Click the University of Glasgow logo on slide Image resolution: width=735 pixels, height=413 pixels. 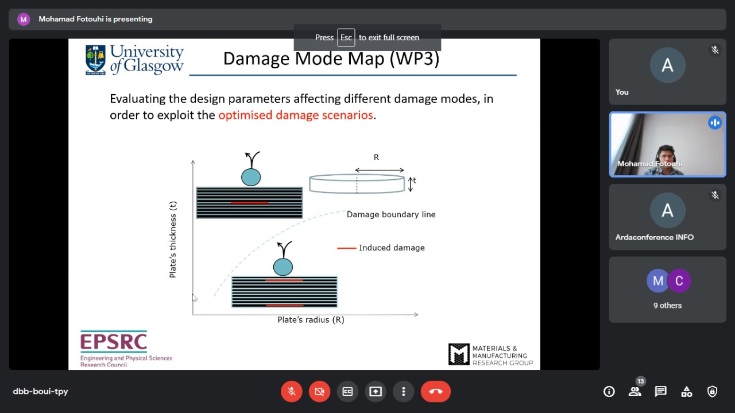[135, 60]
